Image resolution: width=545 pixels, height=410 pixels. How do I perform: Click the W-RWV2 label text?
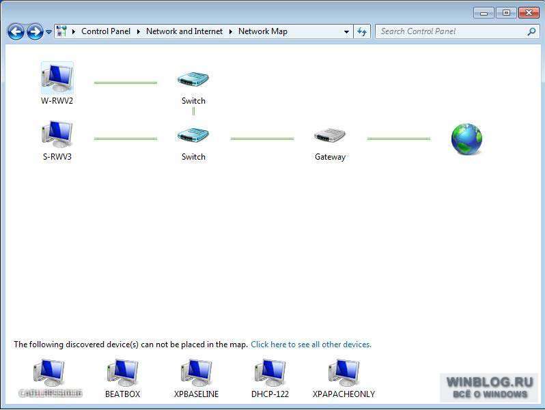coord(57,101)
